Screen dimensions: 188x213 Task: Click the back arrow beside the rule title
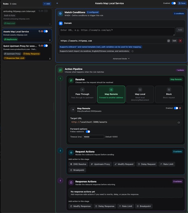pos(57,3)
